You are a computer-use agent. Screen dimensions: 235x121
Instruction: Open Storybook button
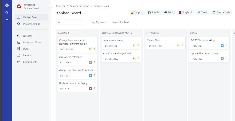[186, 12]
